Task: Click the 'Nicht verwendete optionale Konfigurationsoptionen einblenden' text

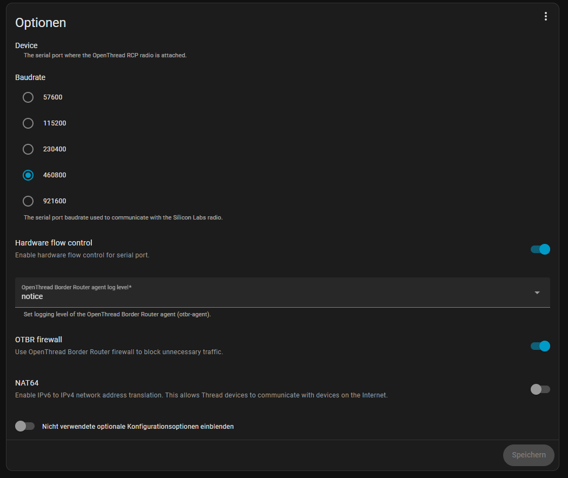Action: [138, 427]
